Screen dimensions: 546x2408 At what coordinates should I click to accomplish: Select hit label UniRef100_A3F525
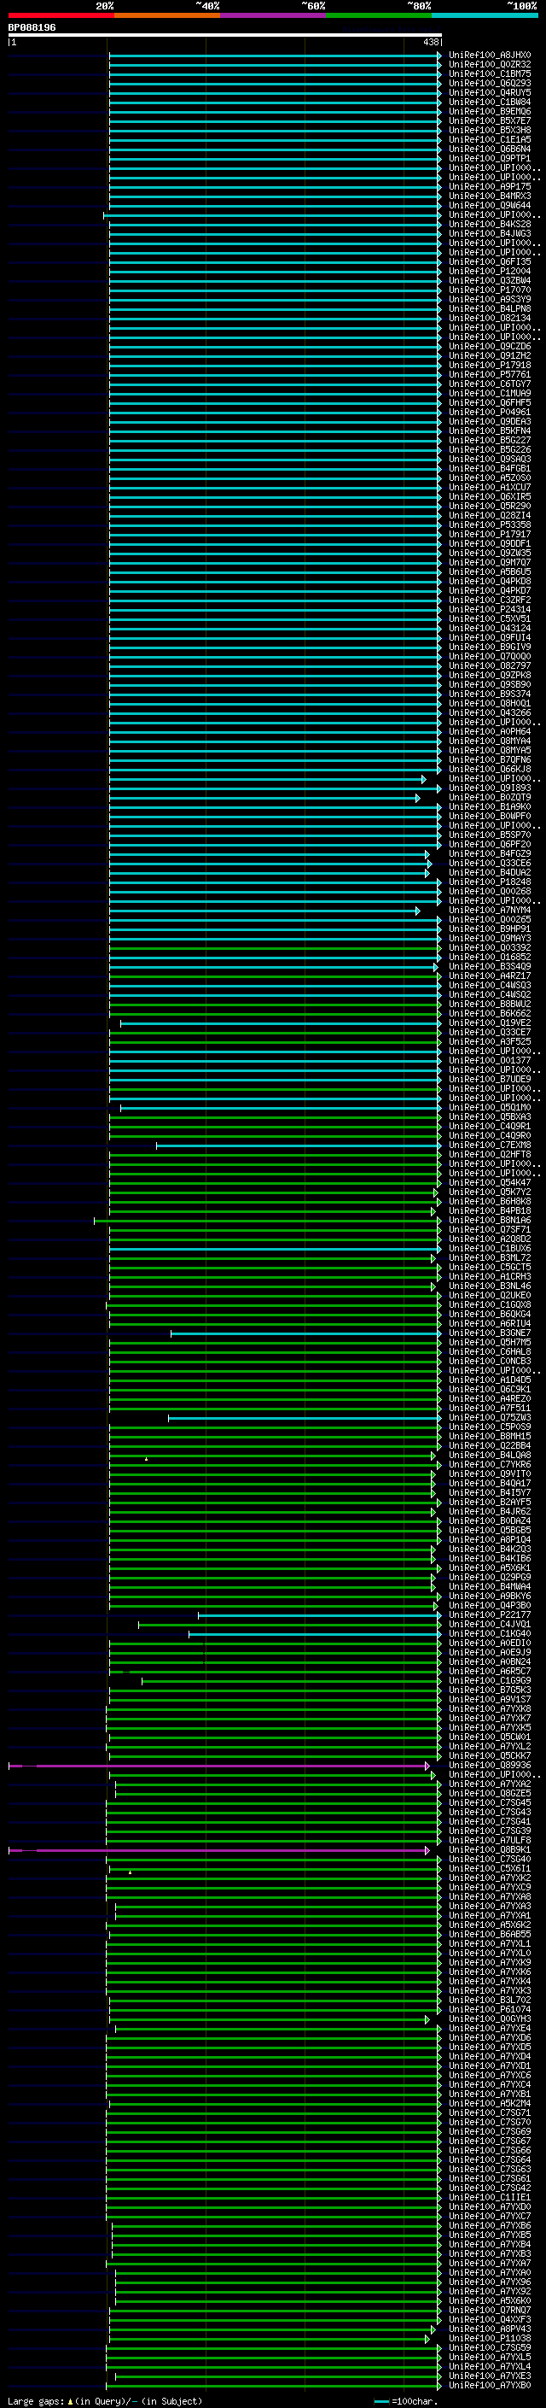pos(489,1042)
